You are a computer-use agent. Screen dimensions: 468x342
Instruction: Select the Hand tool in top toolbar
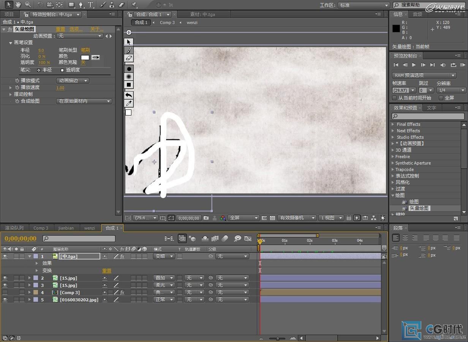(18, 5)
